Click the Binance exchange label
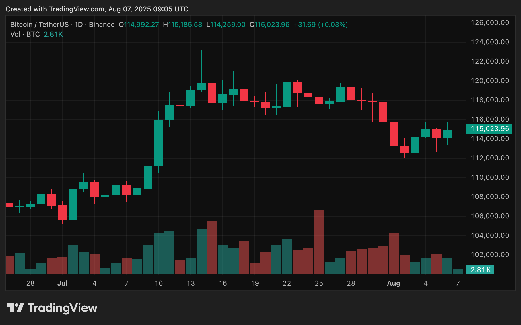The height and width of the screenshot is (325, 521). 102,25
